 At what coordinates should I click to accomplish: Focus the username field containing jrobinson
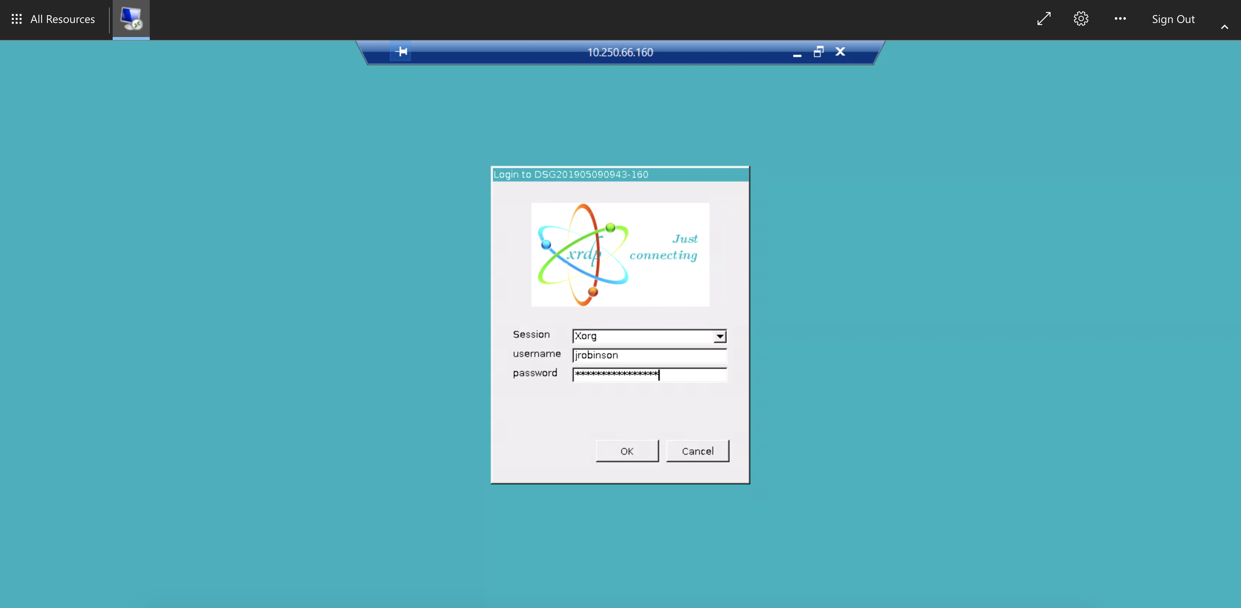[x=649, y=355]
